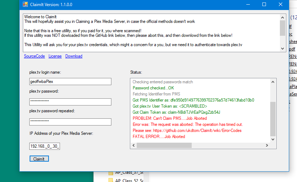Click Status log scroll right arrow
The image size is (297, 182).
pos(267,146)
